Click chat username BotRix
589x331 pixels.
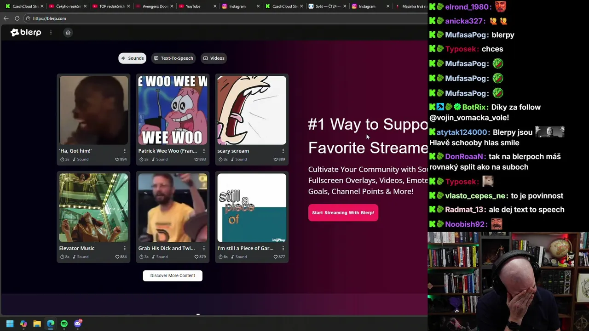click(474, 107)
